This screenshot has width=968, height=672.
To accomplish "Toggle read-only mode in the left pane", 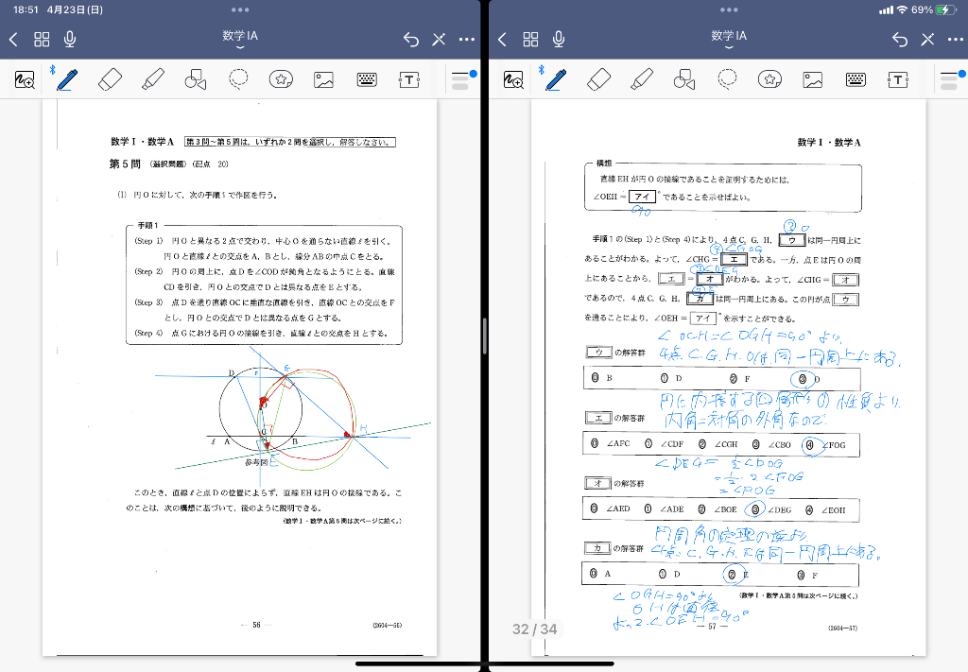I will (x=439, y=39).
